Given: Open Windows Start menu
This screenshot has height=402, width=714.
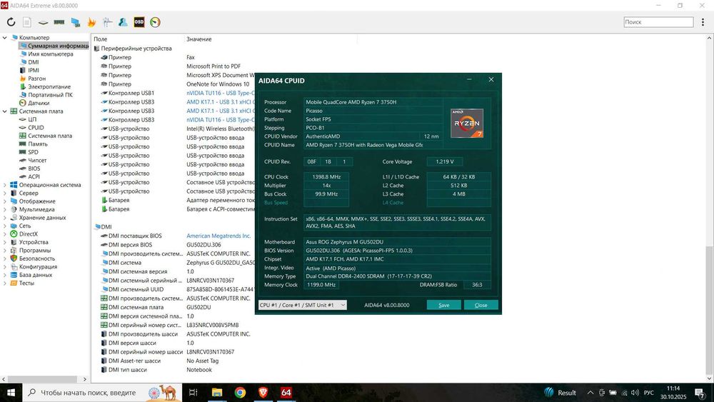Looking at the screenshot, I should [11, 393].
